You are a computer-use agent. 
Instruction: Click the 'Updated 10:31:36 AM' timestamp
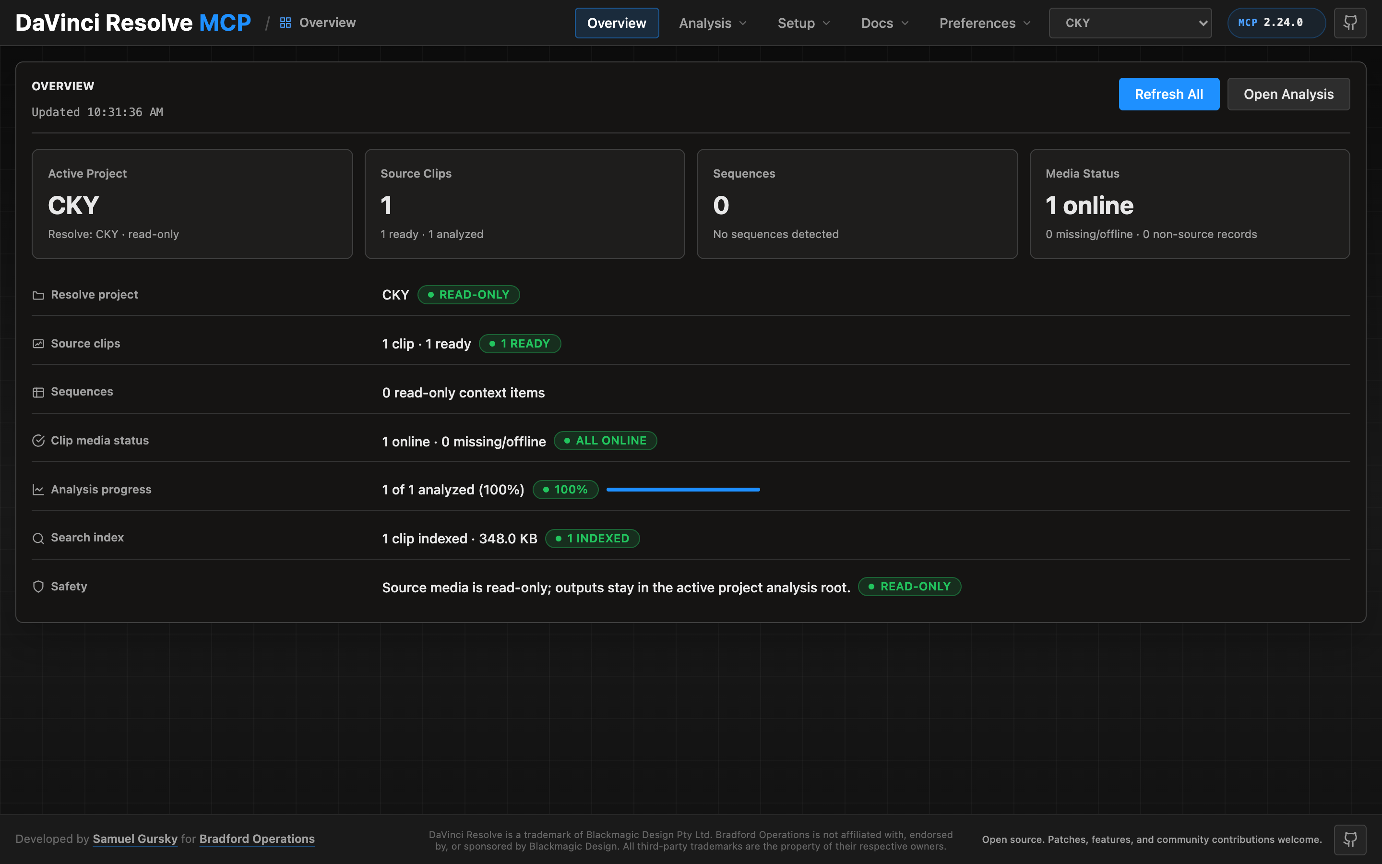[98, 112]
